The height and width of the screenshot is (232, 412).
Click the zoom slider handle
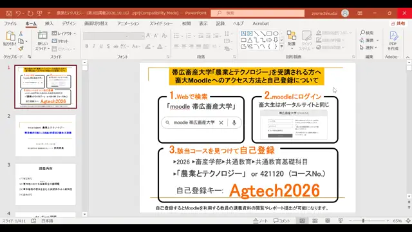click(363, 221)
